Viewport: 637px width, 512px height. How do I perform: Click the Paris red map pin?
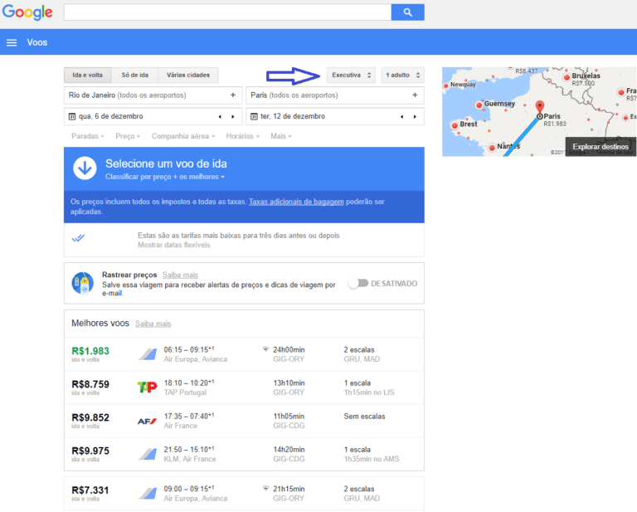(540, 107)
